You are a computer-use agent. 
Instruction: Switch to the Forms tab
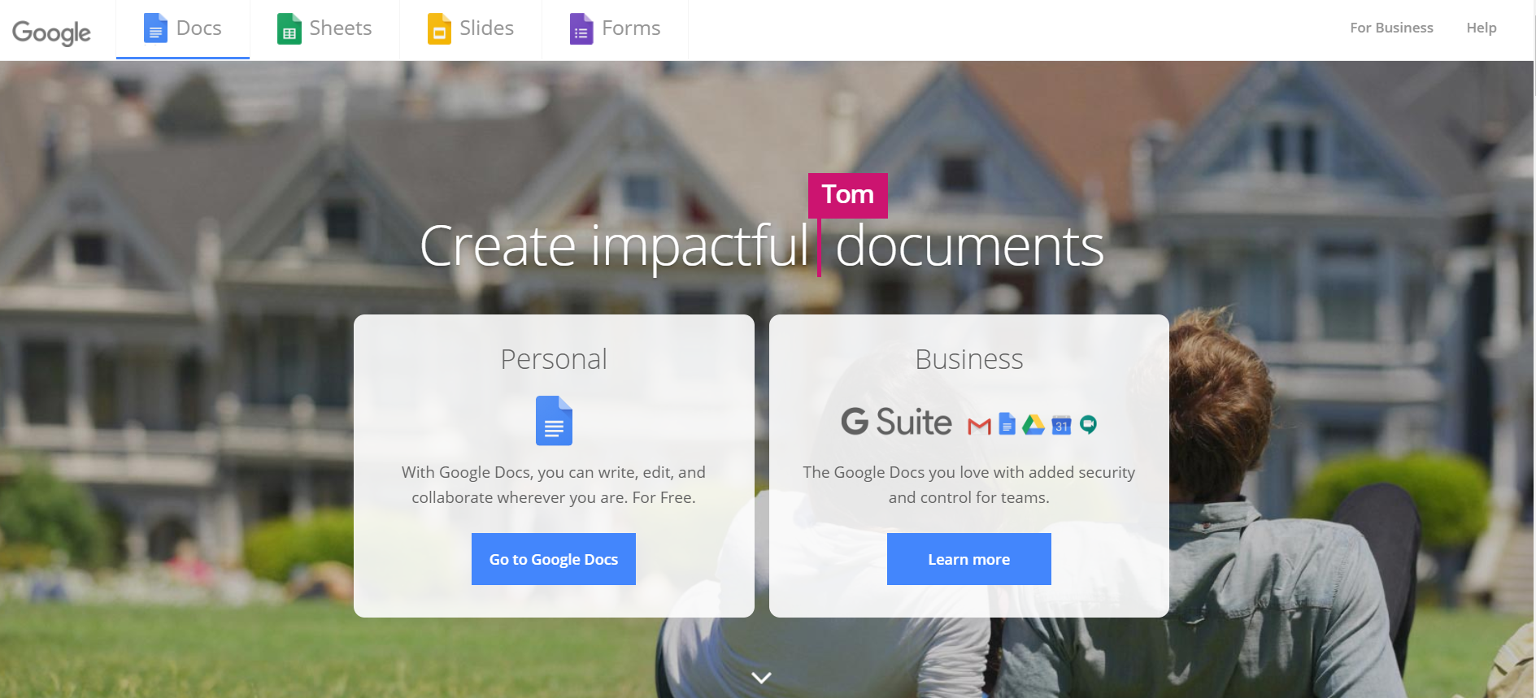[615, 29]
